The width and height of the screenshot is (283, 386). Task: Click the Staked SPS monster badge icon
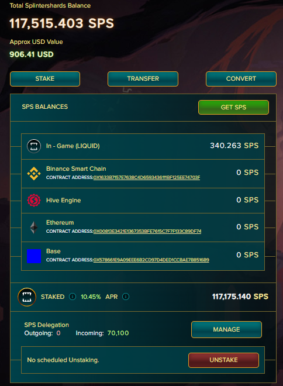[27, 297]
